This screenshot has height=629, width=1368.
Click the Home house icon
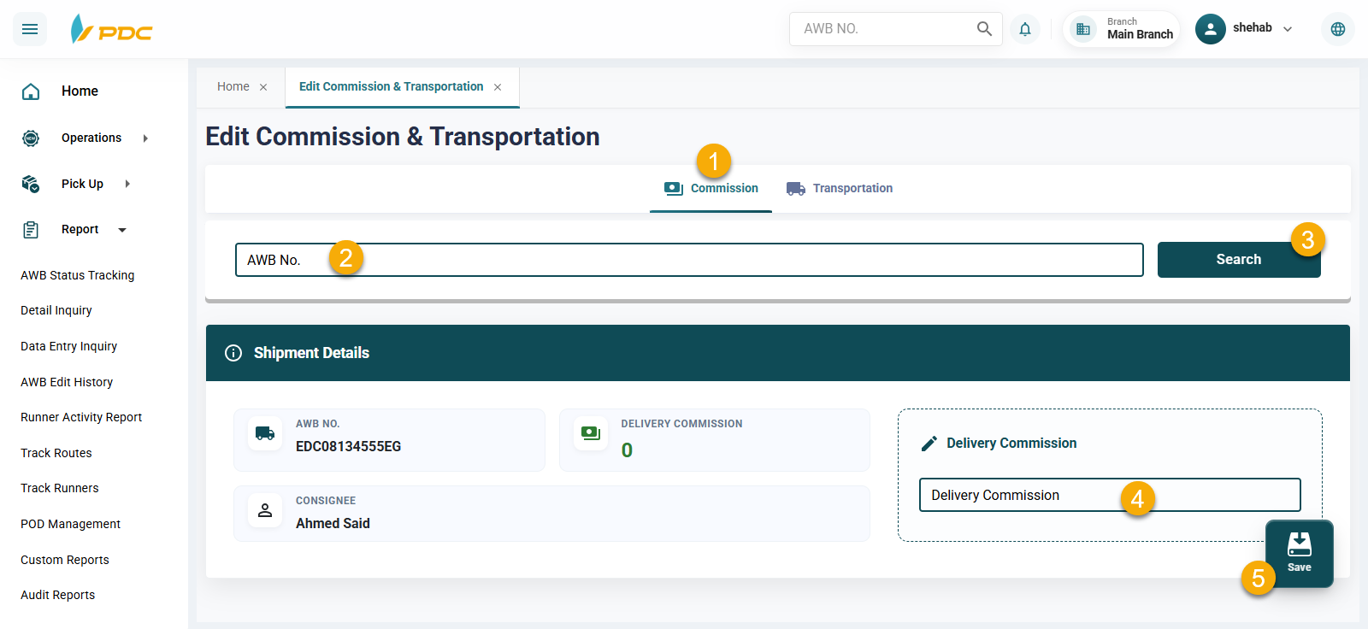click(31, 91)
